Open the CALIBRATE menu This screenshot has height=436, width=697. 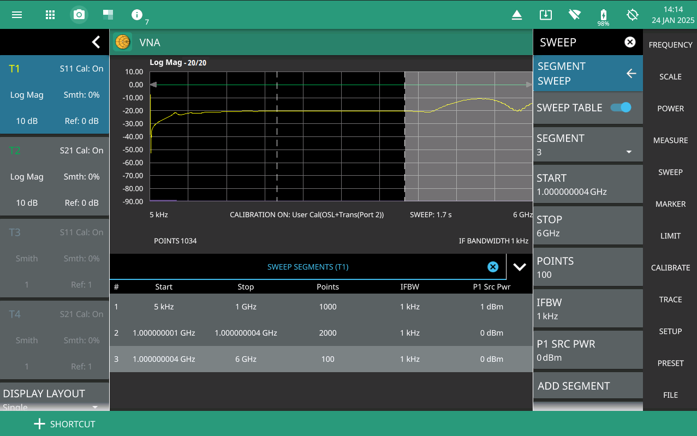coord(670,267)
